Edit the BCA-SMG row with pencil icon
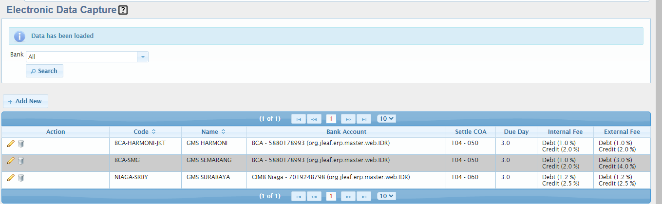The width and height of the screenshot is (662, 204). point(11,161)
